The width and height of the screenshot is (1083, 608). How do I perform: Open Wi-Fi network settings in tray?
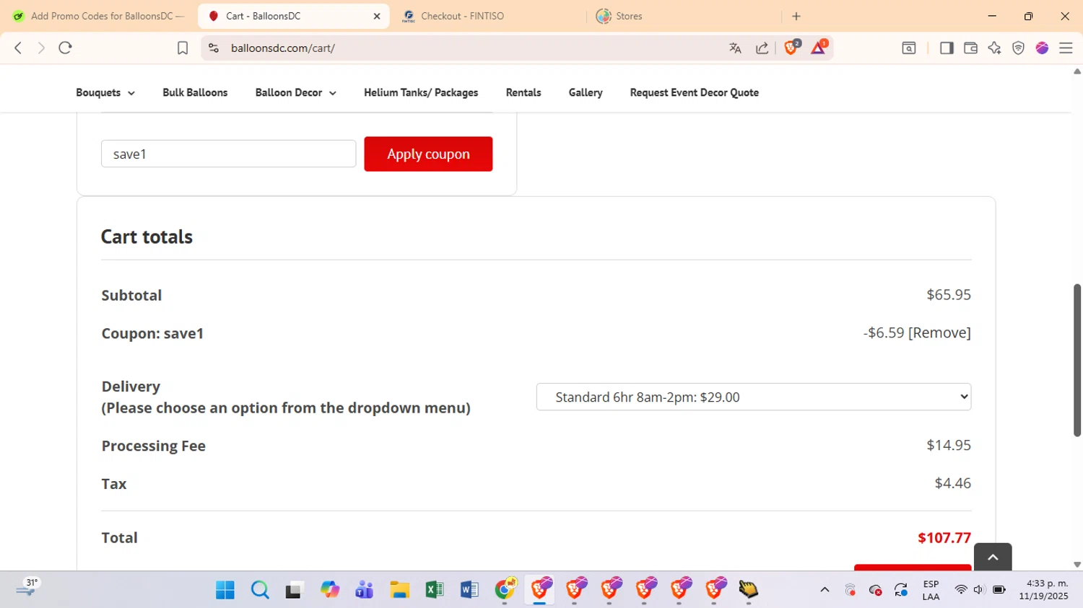pyautogui.click(x=960, y=590)
